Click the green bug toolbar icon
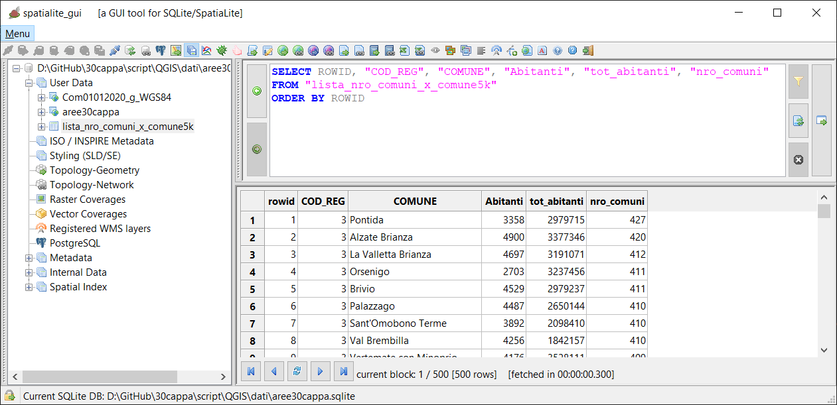Viewport: 837px width, 405px height. [x=222, y=50]
